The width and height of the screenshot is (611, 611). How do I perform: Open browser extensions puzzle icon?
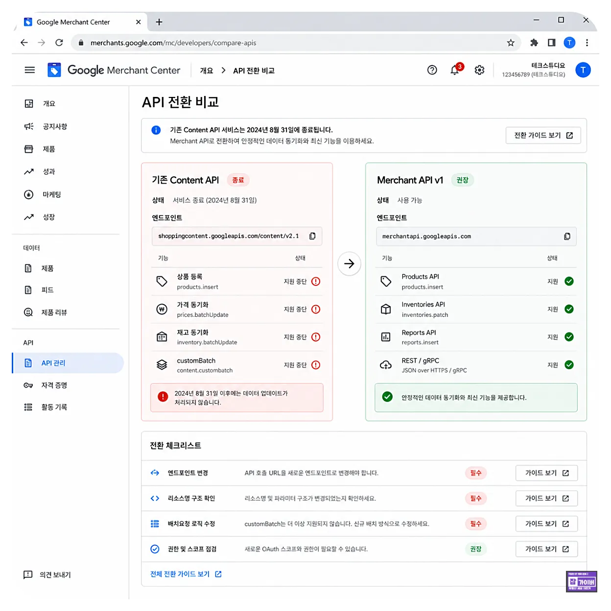tap(534, 43)
